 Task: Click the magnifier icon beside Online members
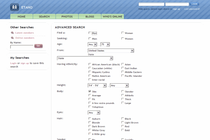(x=12, y=38)
